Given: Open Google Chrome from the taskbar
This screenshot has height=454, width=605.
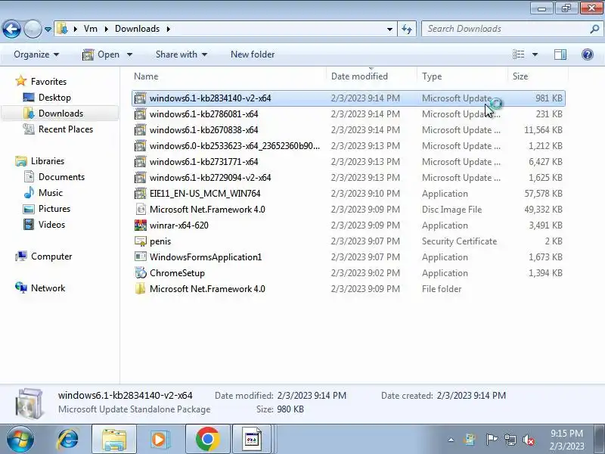Looking at the screenshot, I should tap(207, 440).
